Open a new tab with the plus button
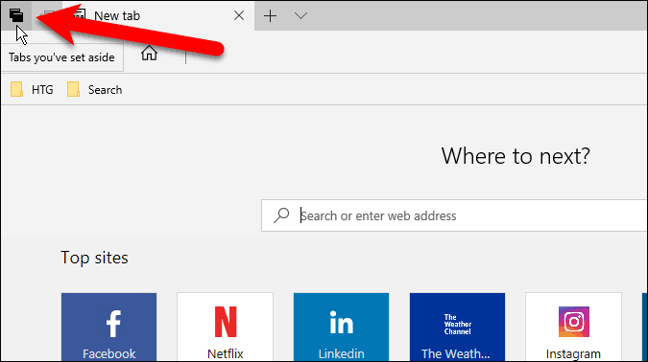 (x=271, y=15)
